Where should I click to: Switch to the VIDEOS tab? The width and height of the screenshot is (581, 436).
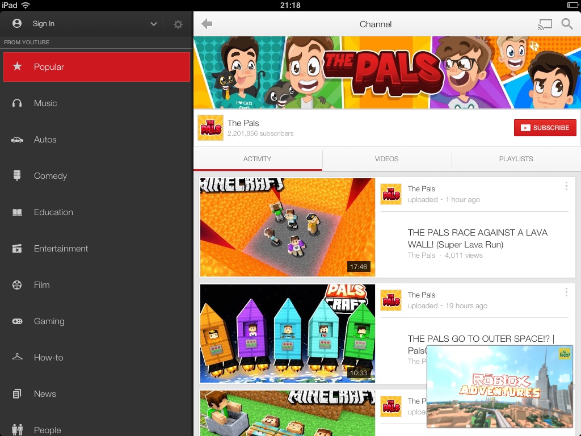(386, 159)
